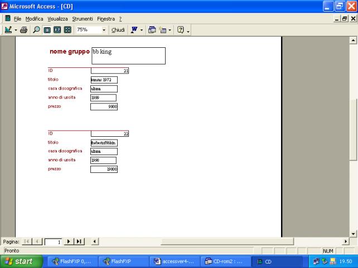Viewport: 358px width, 268px height.
Task: Click the Pagina number field
Action: (53, 242)
